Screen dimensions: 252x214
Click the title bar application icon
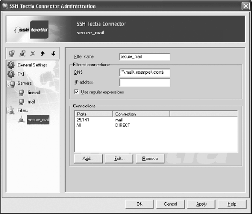pyautogui.click(x=5, y=6)
